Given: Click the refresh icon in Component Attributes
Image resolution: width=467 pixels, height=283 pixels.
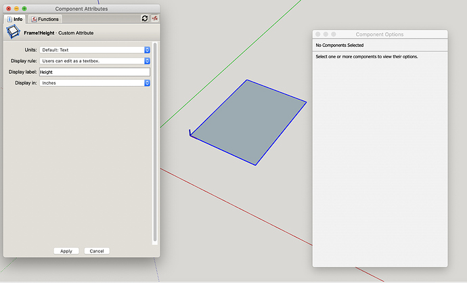Looking at the screenshot, I should coord(145,18).
